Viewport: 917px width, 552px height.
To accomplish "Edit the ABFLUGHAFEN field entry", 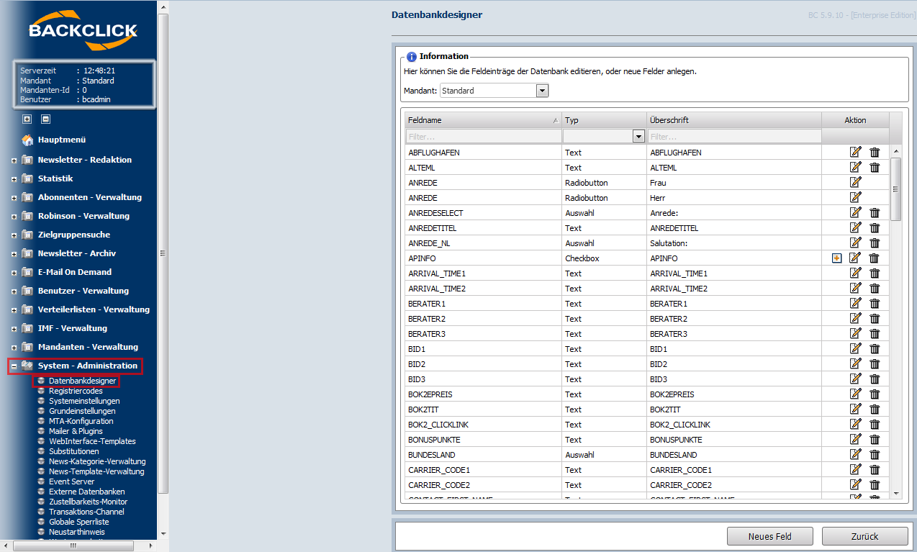I will click(x=855, y=152).
